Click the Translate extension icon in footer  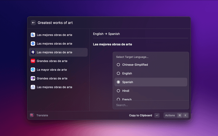tap(32, 115)
